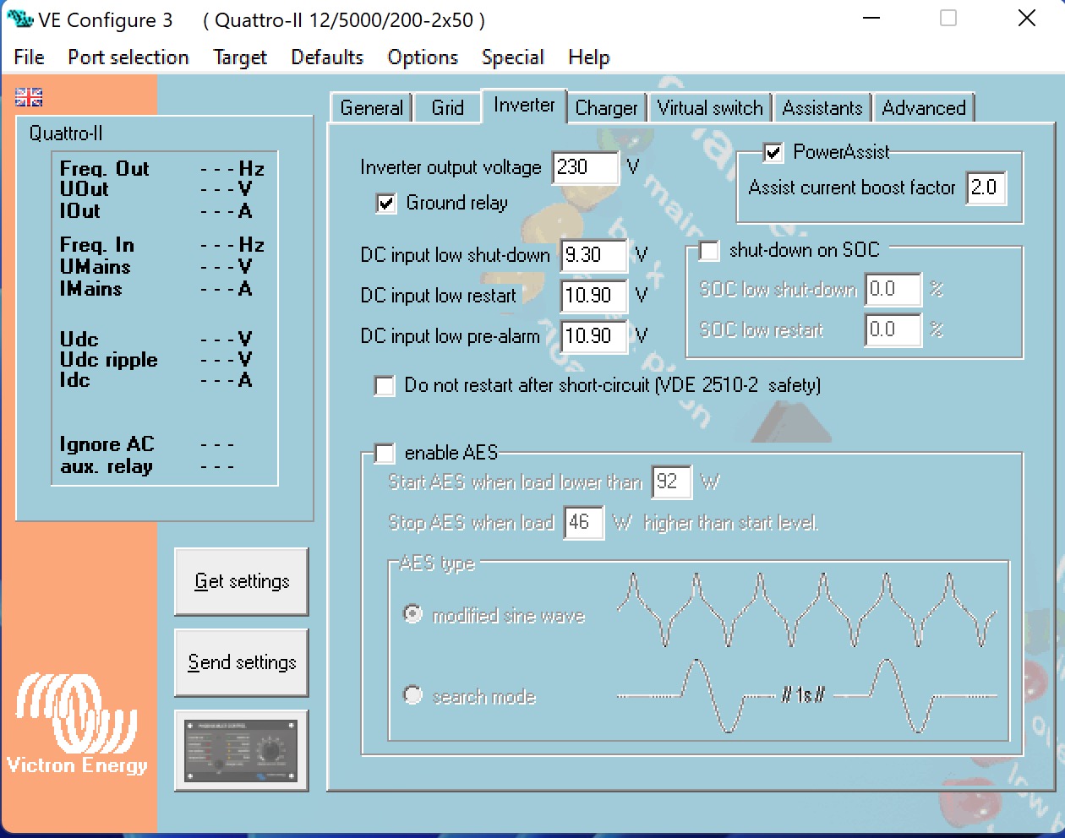Click the Inverter output voltage field
The height and width of the screenshot is (838, 1065).
click(x=584, y=167)
